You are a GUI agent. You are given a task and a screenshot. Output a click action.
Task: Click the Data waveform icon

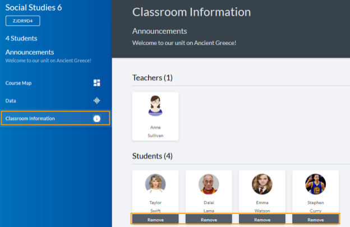tap(96, 100)
